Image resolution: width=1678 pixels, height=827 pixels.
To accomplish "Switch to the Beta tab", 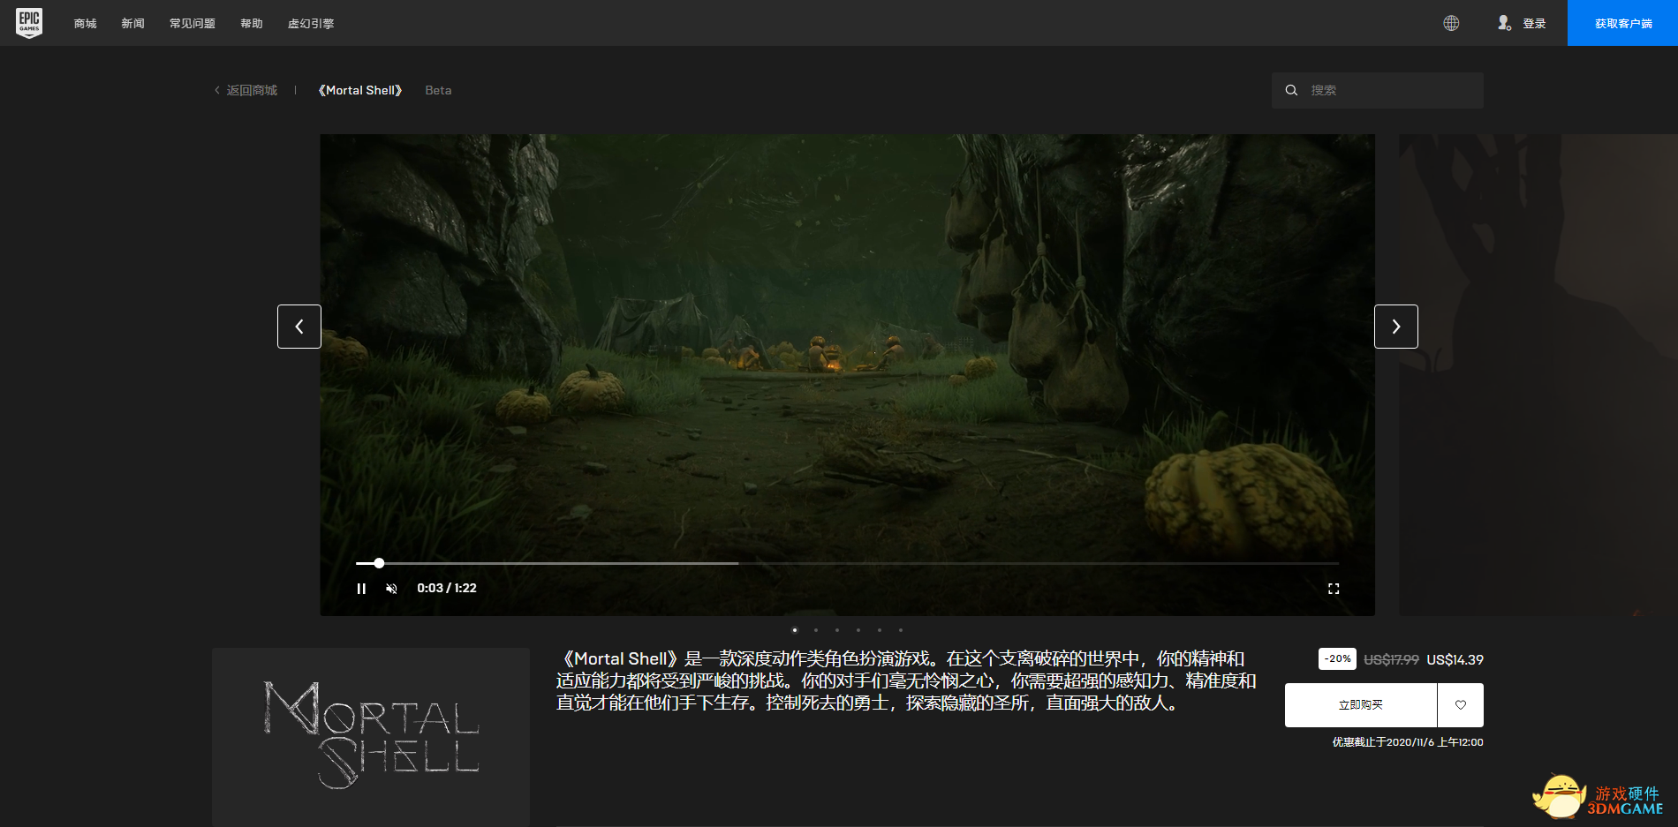I will point(438,90).
